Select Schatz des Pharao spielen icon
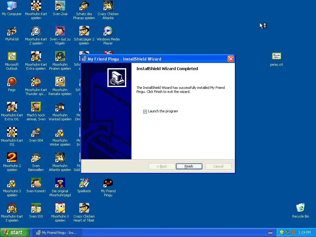The image size is (316, 237). coord(84,10)
